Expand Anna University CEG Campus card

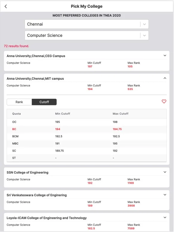click(x=165, y=56)
